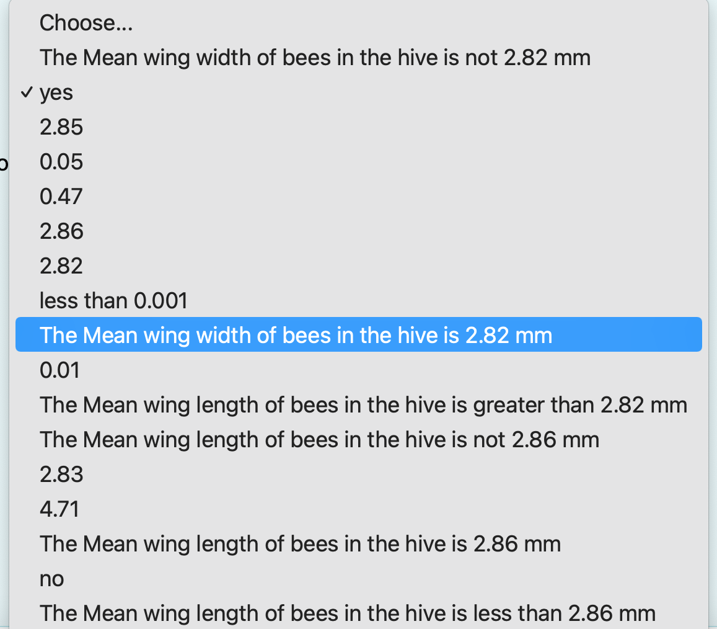717x629 pixels.
Task: Choose 2.86 from the list
Action: tap(61, 231)
